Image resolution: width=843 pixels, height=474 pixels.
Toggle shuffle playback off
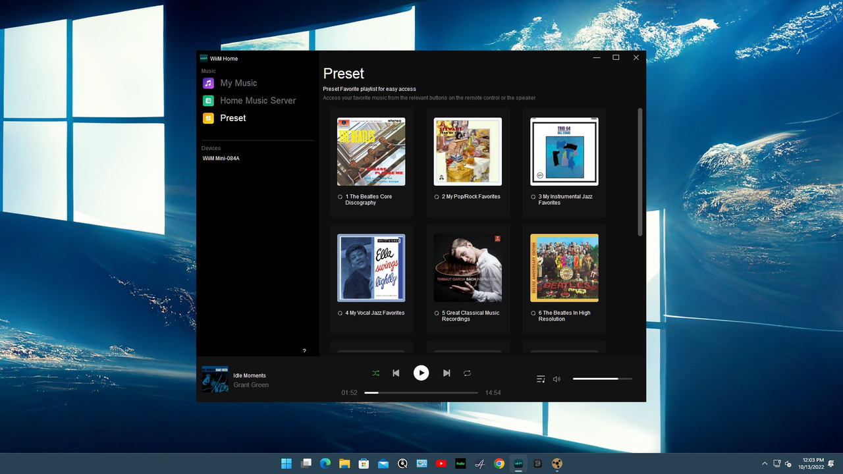point(375,373)
